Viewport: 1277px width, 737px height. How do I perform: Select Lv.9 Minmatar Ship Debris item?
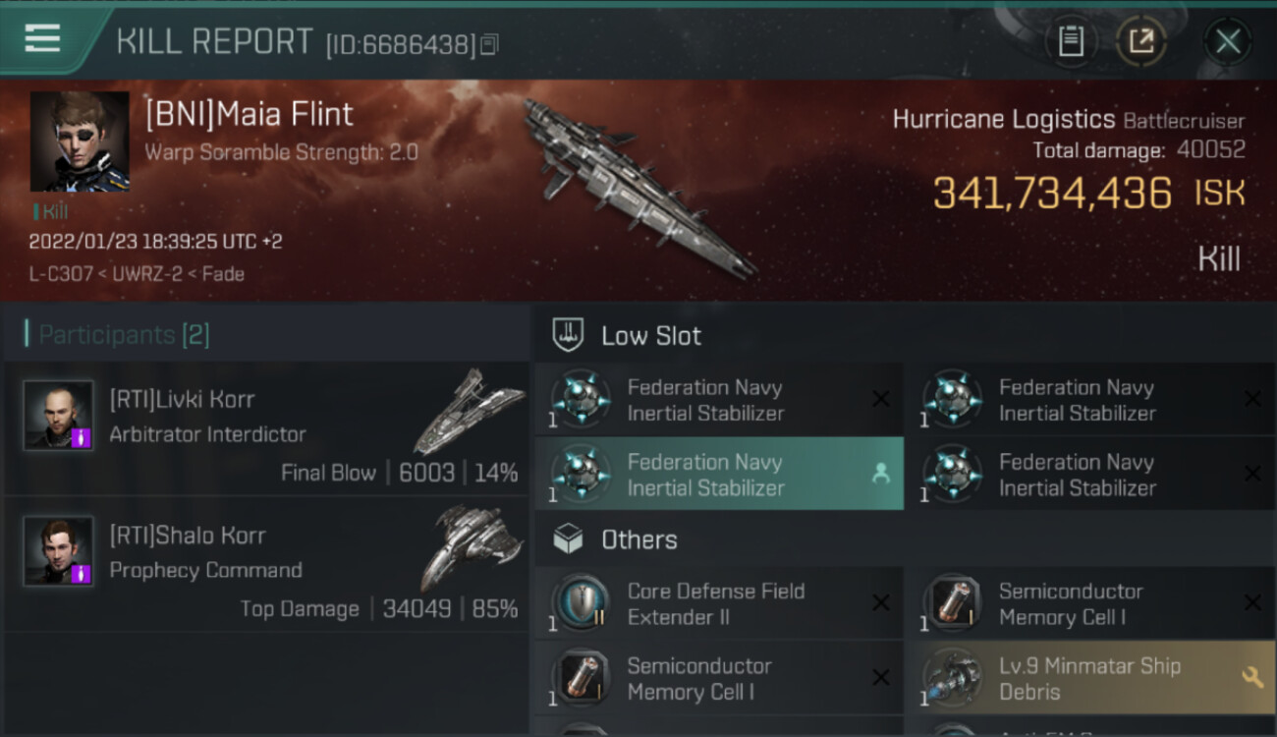pyautogui.click(x=1088, y=678)
